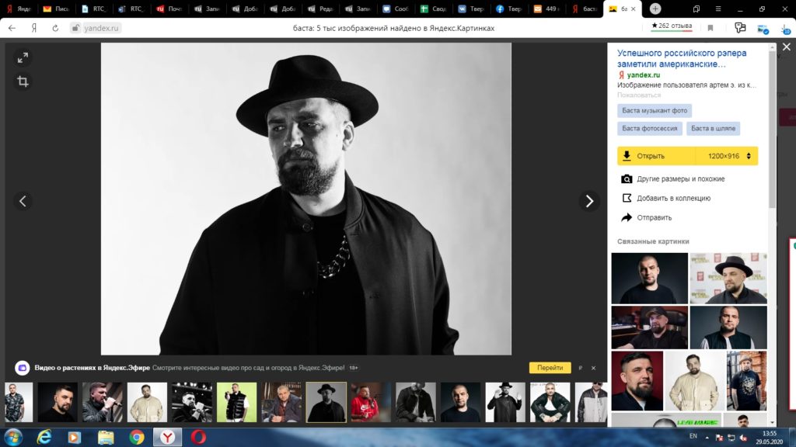The width and height of the screenshot is (796, 447).
Task: Go to the previous image arrow
Action: [23, 201]
